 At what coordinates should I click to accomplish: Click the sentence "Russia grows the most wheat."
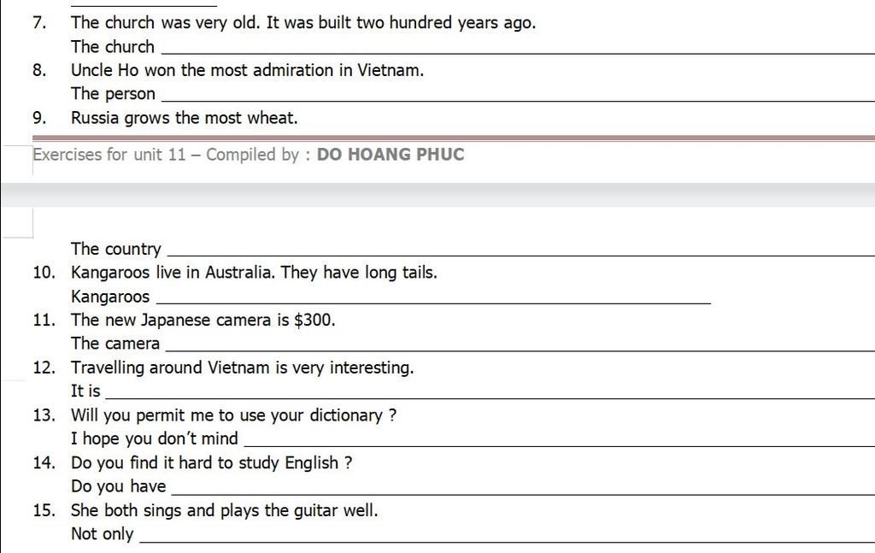tap(185, 118)
